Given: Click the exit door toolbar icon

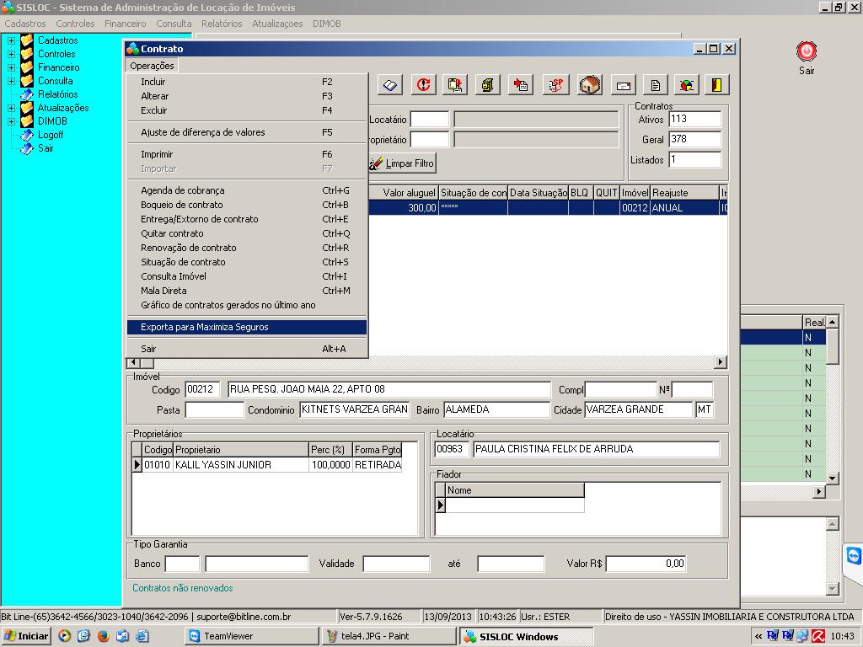Looking at the screenshot, I should coord(716,85).
